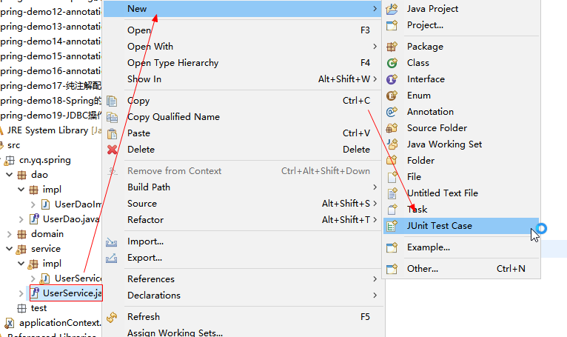The width and height of the screenshot is (567, 337).
Task: Click the Other... wizard icon
Action: click(392, 269)
